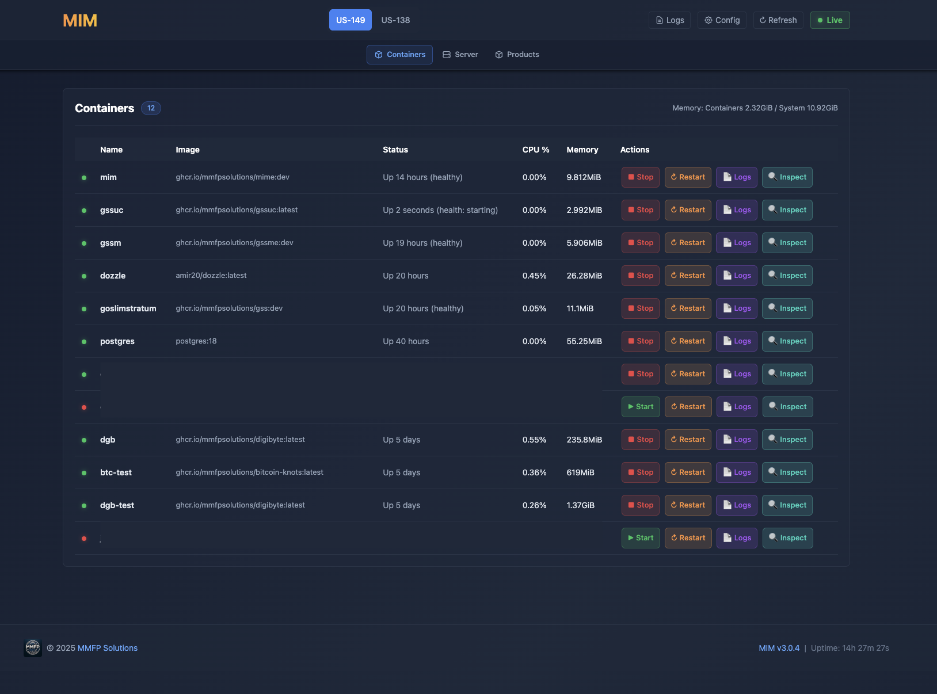Click the Server icon in the navigation bar

tap(447, 54)
